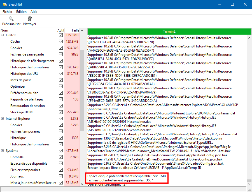Click the cleaner list scrollbar thumb
Viewport: 252px width, 192px height.
(x=82, y=90)
